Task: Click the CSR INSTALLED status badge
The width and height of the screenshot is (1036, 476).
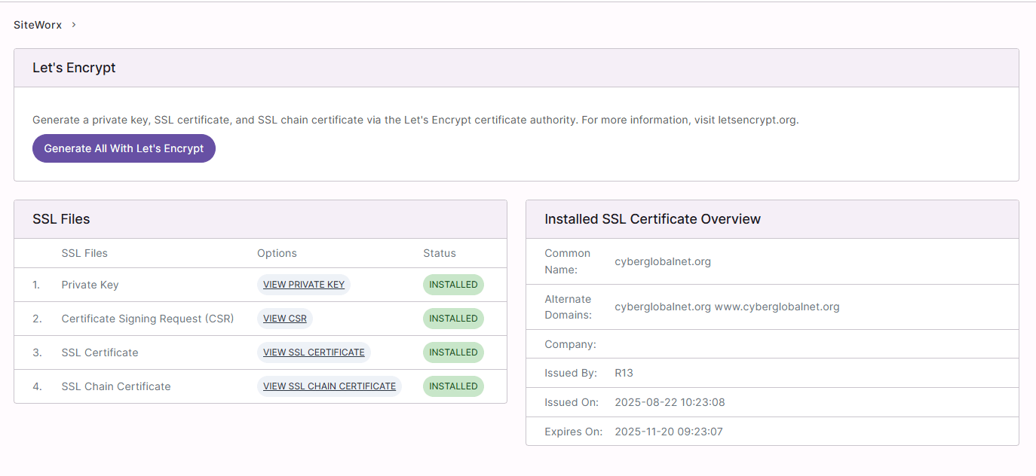Action: 453,319
